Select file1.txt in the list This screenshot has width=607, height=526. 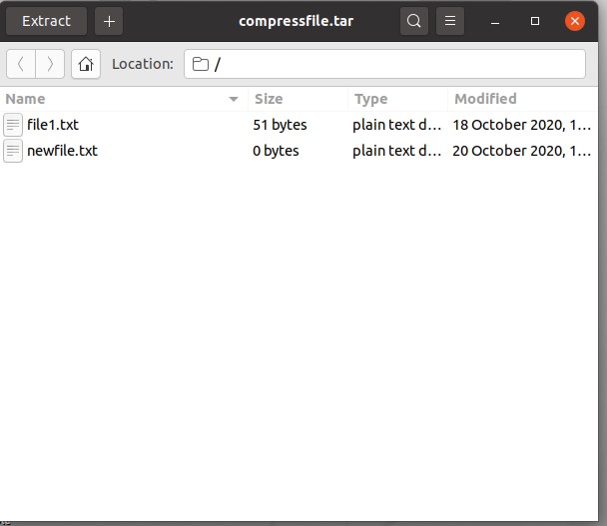tap(53, 125)
